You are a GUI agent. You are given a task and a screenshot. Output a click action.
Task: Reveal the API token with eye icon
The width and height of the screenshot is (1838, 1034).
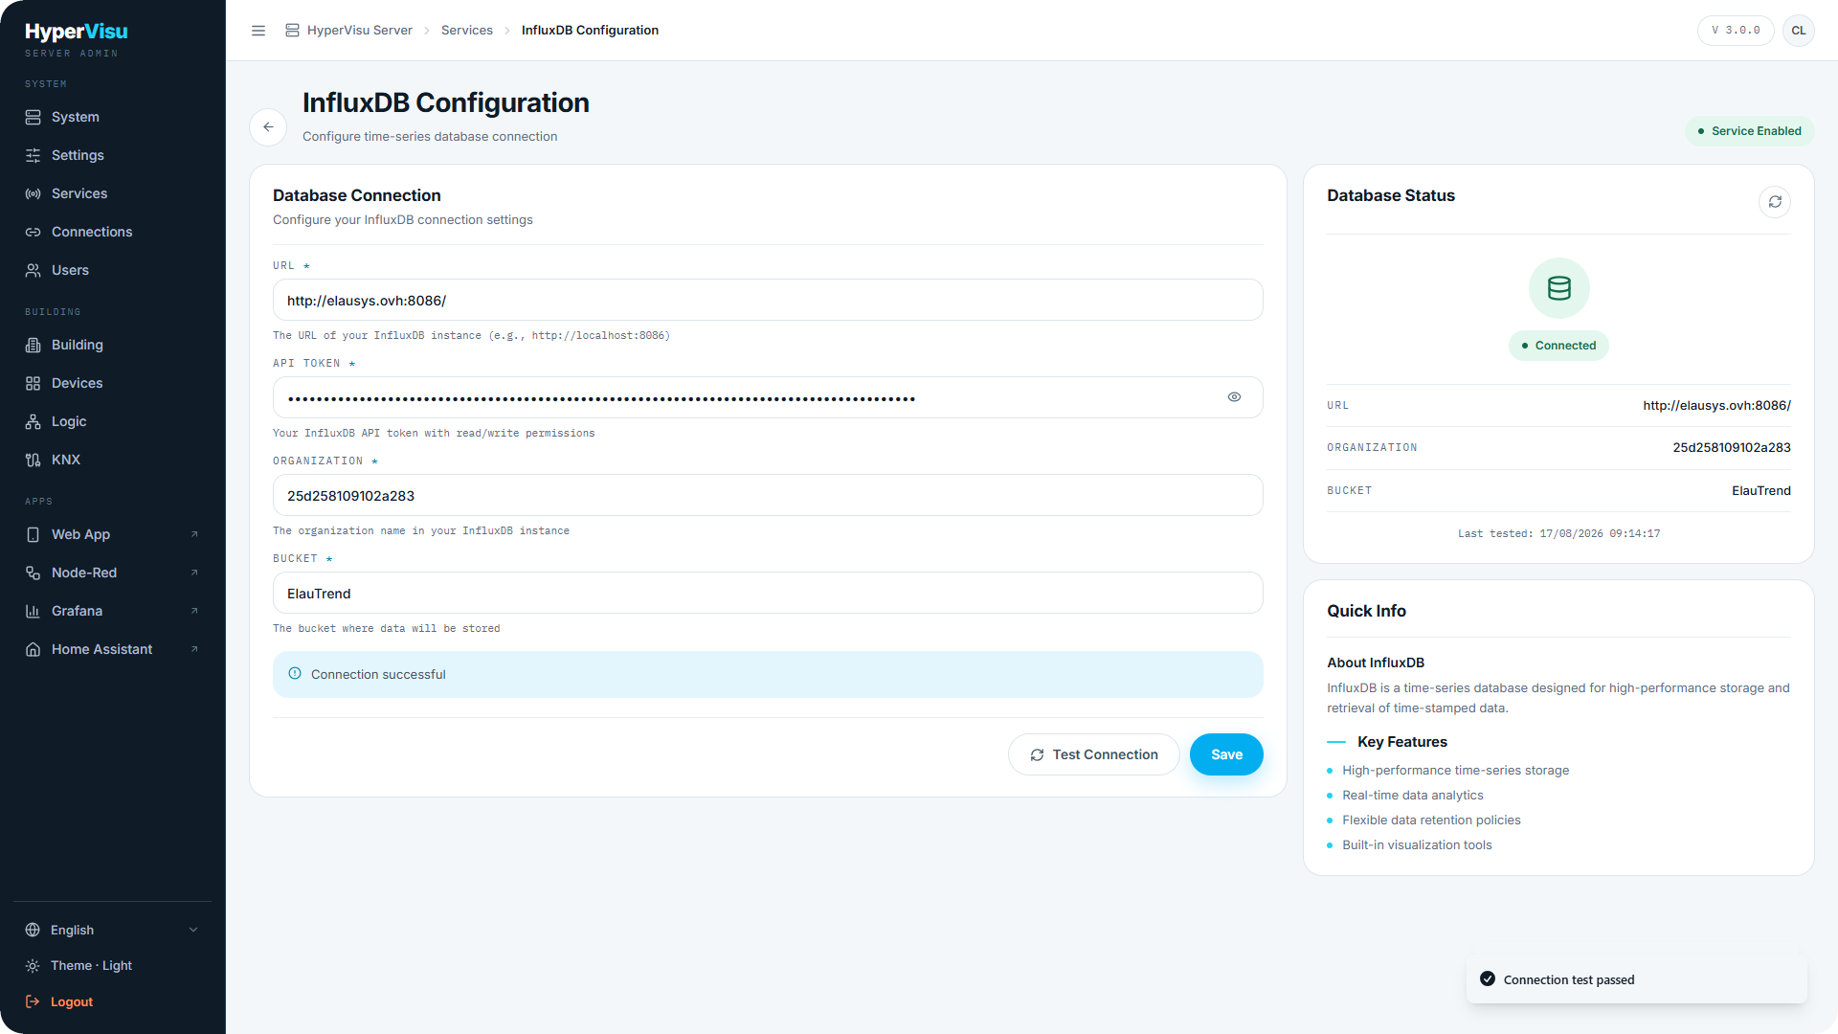pos(1234,397)
